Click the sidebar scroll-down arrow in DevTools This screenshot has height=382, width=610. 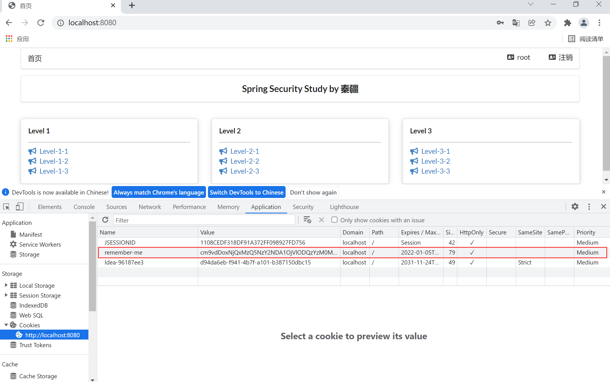[x=92, y=380]
